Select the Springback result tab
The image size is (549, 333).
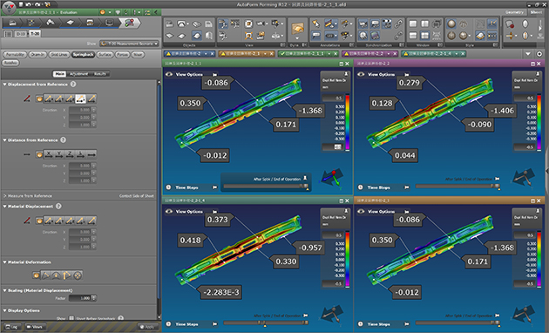[84, 55]
